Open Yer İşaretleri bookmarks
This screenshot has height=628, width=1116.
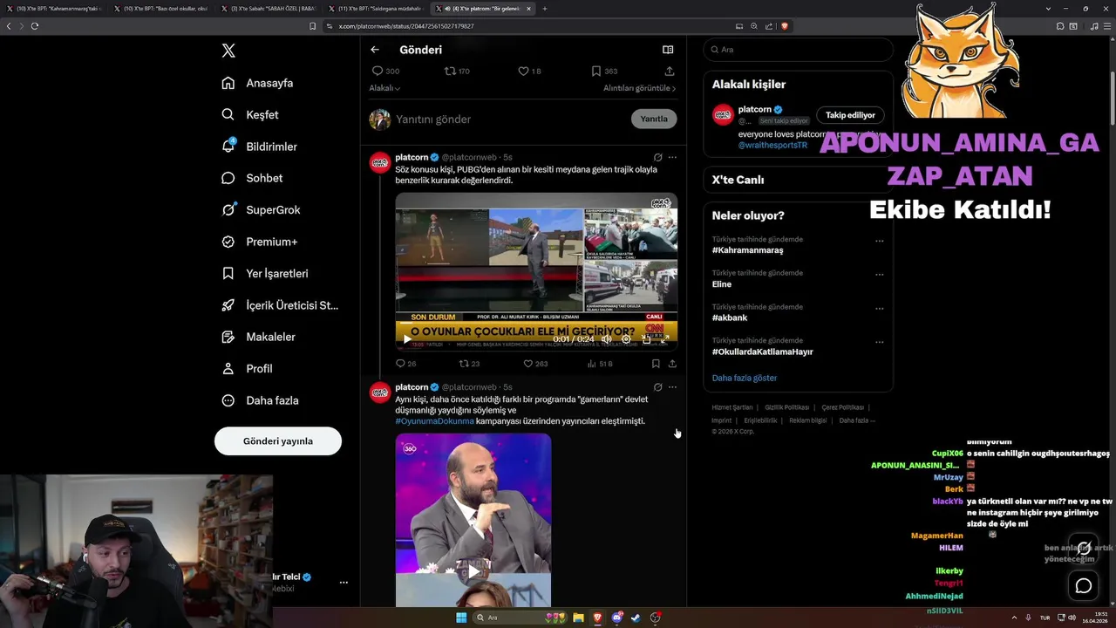264,273
